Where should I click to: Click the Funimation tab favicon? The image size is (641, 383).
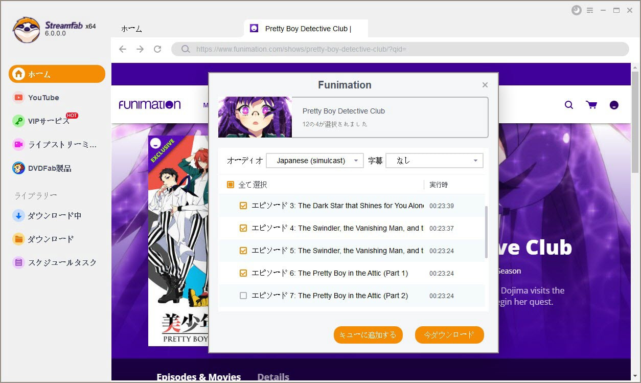(x=254, y=29)
